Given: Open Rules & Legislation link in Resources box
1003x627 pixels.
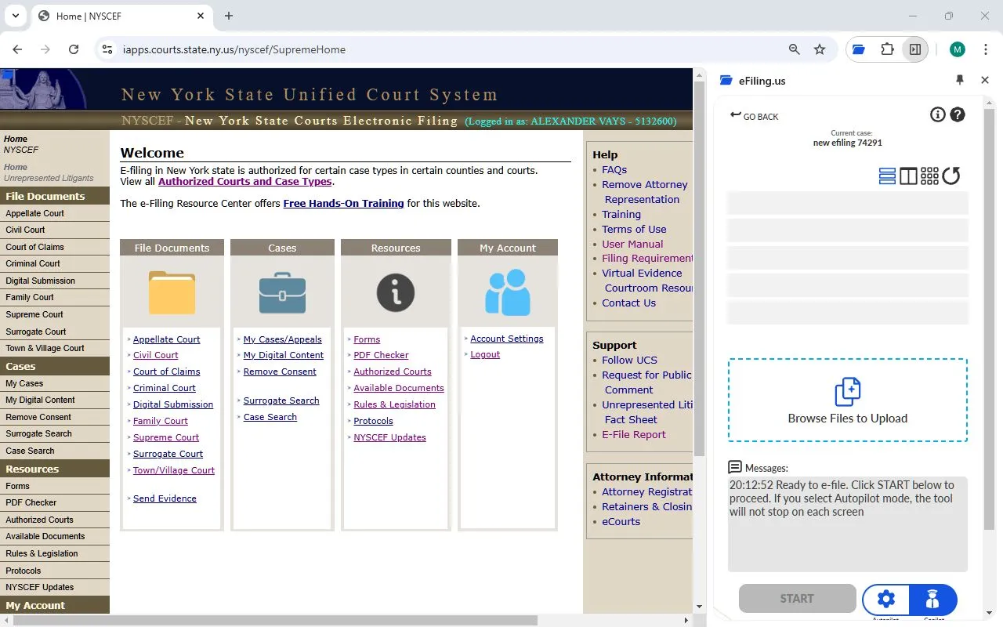Looking at the screenshot, I should tap(394, 404).
